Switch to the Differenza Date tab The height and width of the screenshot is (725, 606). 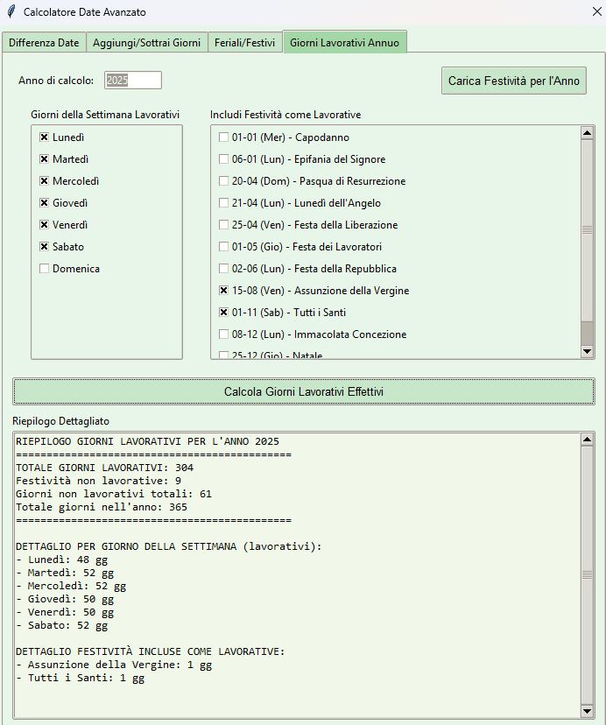click(x=44, y=42)
